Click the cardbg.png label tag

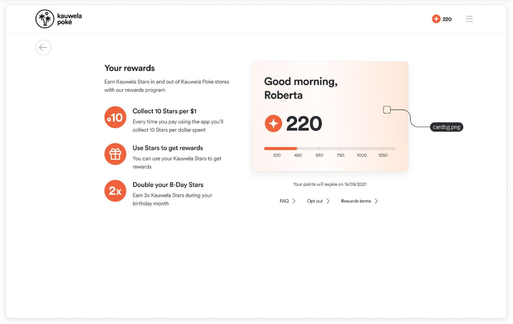click(446, 127)
